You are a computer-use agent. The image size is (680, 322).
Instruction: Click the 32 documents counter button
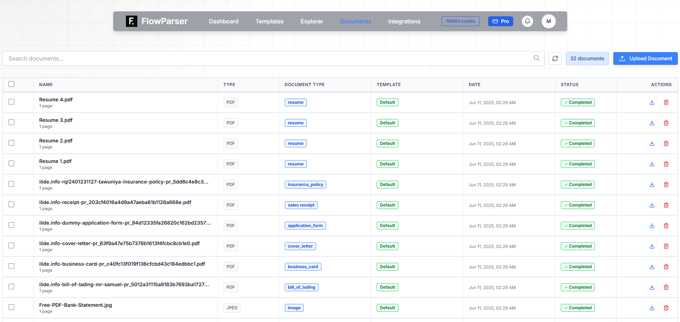pos(587,58)
